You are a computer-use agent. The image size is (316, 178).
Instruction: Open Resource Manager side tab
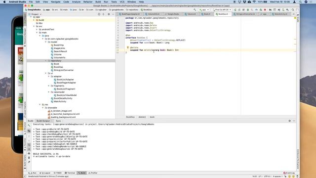pos(25,38)
